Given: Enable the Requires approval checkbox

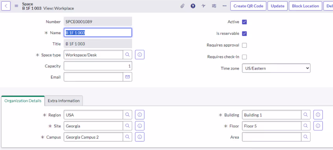Looking at the screenshot, I should point(245,45).
